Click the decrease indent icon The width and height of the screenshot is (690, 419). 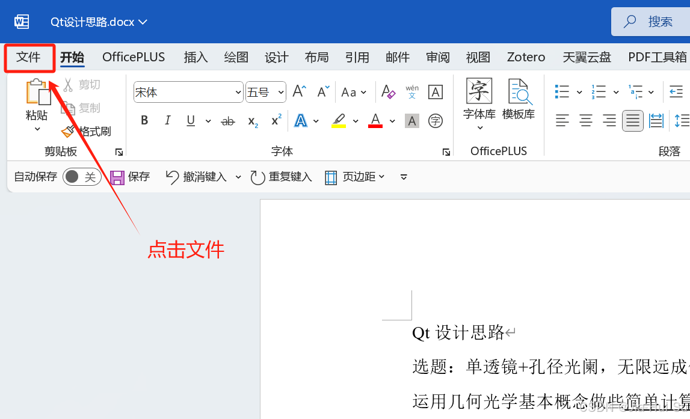676,92
